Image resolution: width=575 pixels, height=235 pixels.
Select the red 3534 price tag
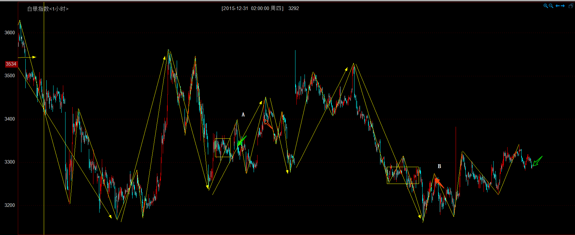(11, 64)
